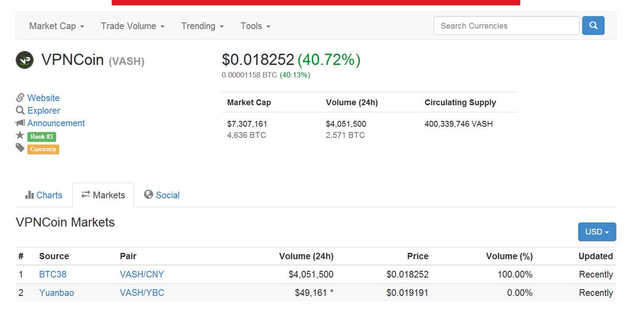Screen dimensions: 632x312
Task: Open the Announcement link
Action: (x=56, y=123)
